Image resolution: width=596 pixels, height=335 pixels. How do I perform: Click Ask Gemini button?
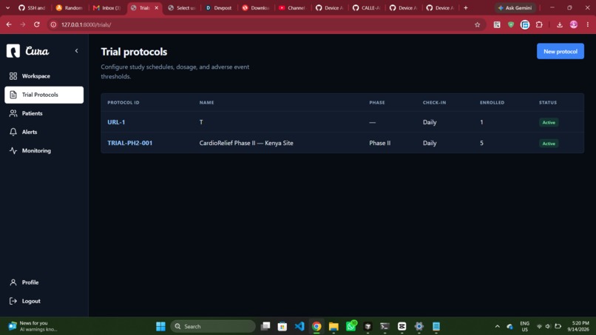click(x=515, y=8)
